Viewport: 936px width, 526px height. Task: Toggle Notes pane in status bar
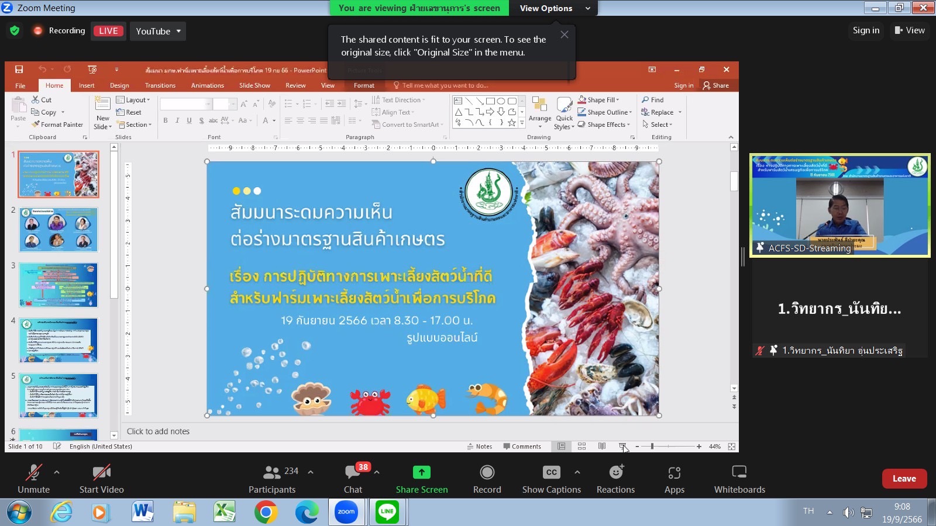point(480,447)
